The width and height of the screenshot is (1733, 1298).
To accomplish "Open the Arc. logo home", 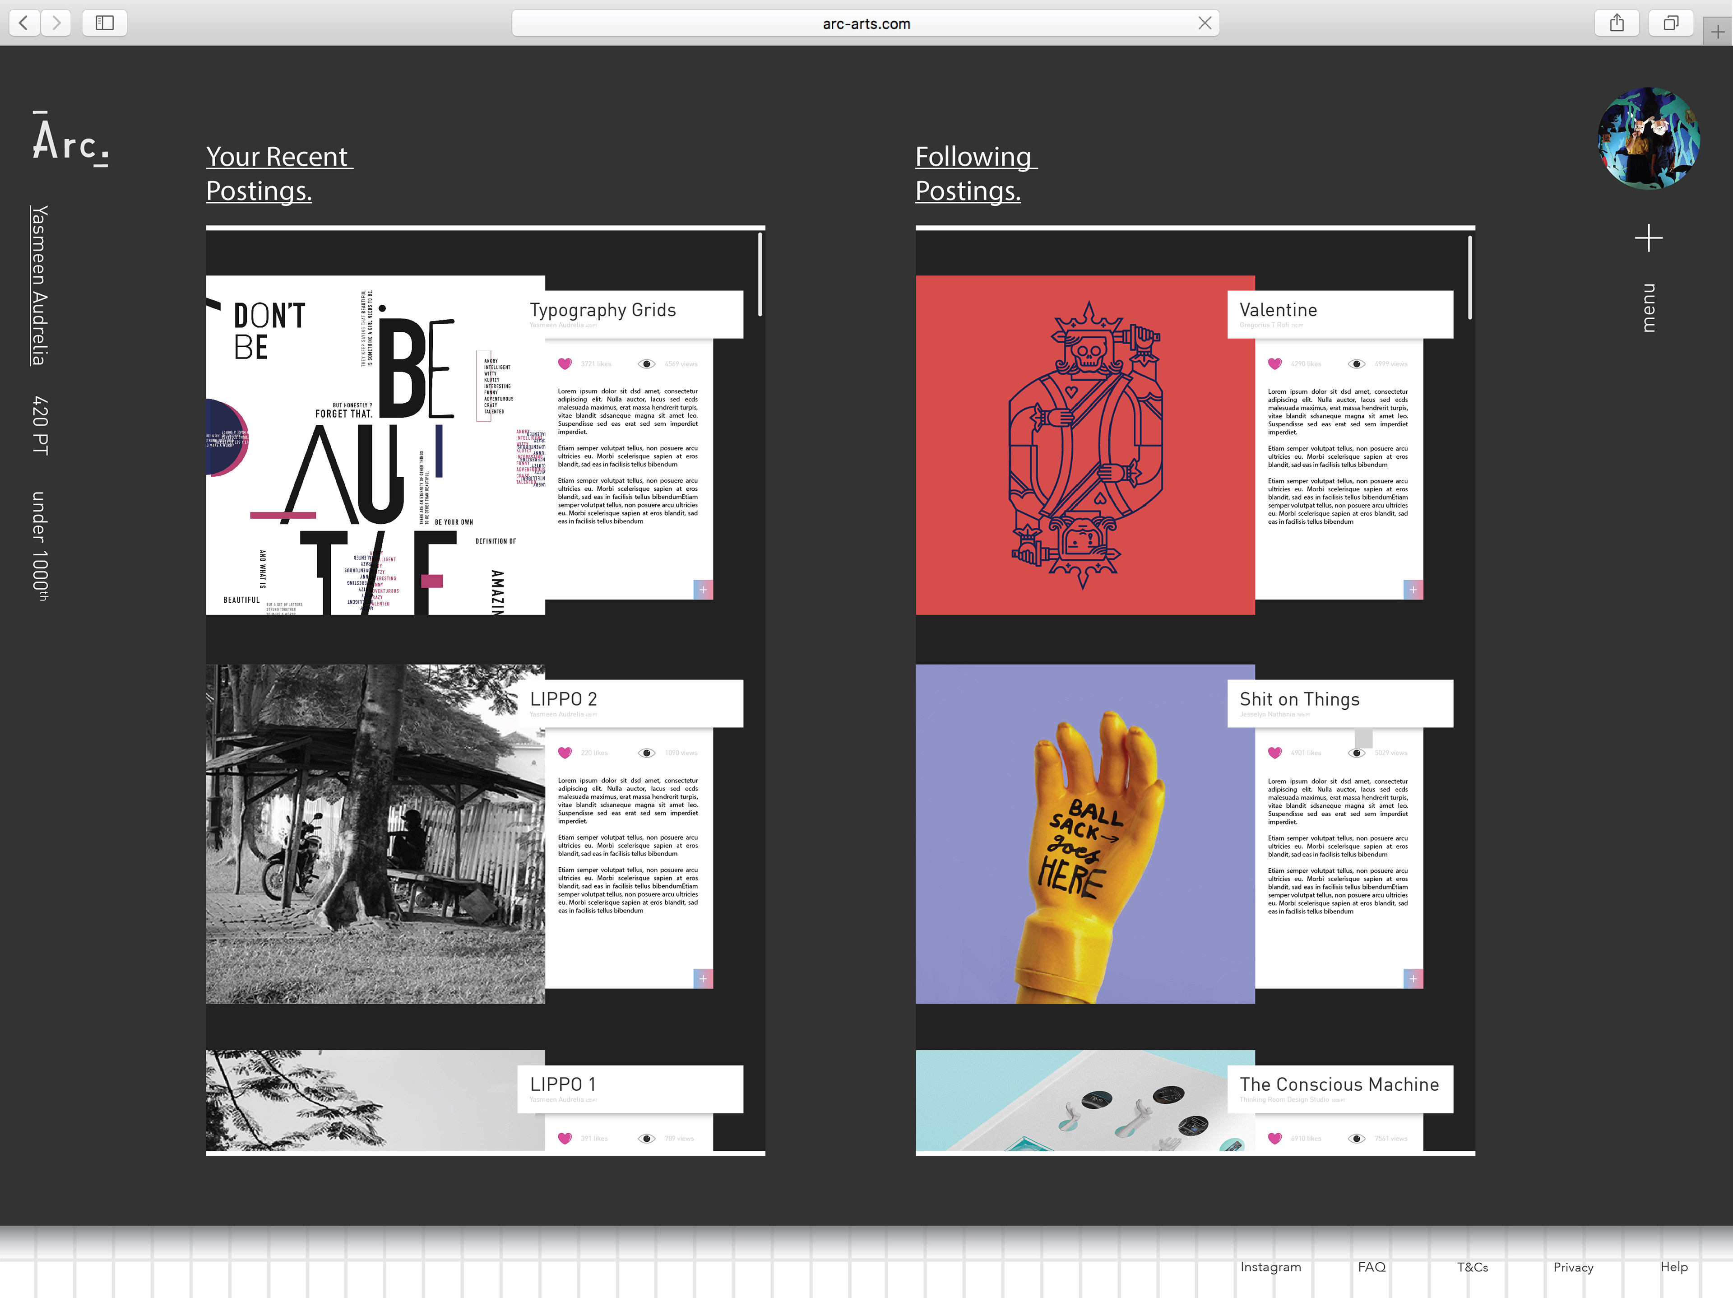I will point(70,139).
